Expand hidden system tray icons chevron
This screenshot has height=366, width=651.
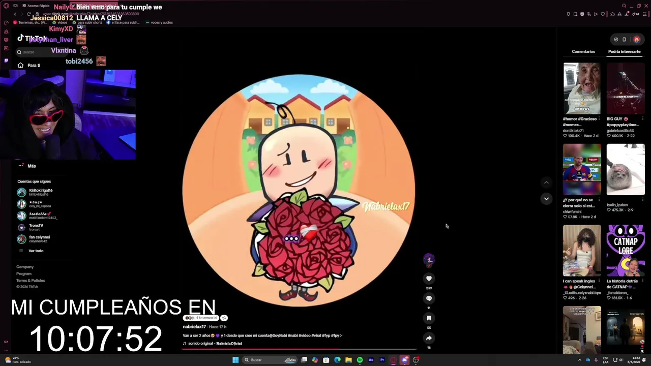580,360
